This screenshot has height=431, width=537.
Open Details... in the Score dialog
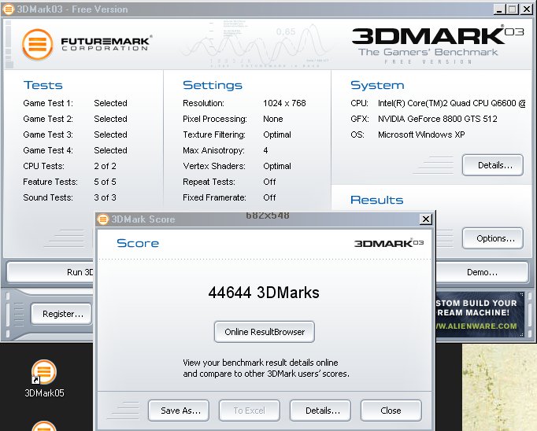[320, 411]
